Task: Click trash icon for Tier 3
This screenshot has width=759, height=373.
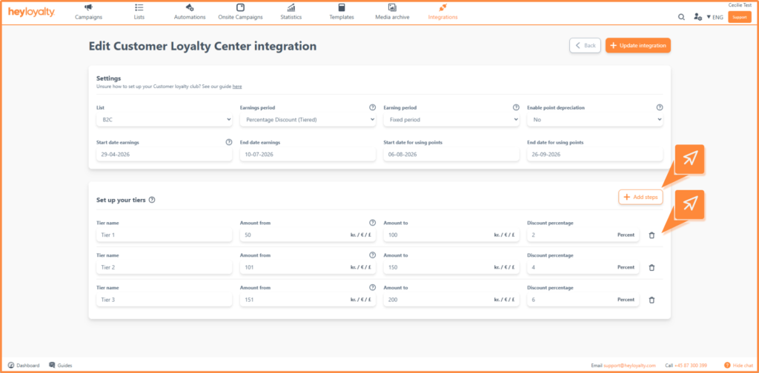Action: (652, 300)
